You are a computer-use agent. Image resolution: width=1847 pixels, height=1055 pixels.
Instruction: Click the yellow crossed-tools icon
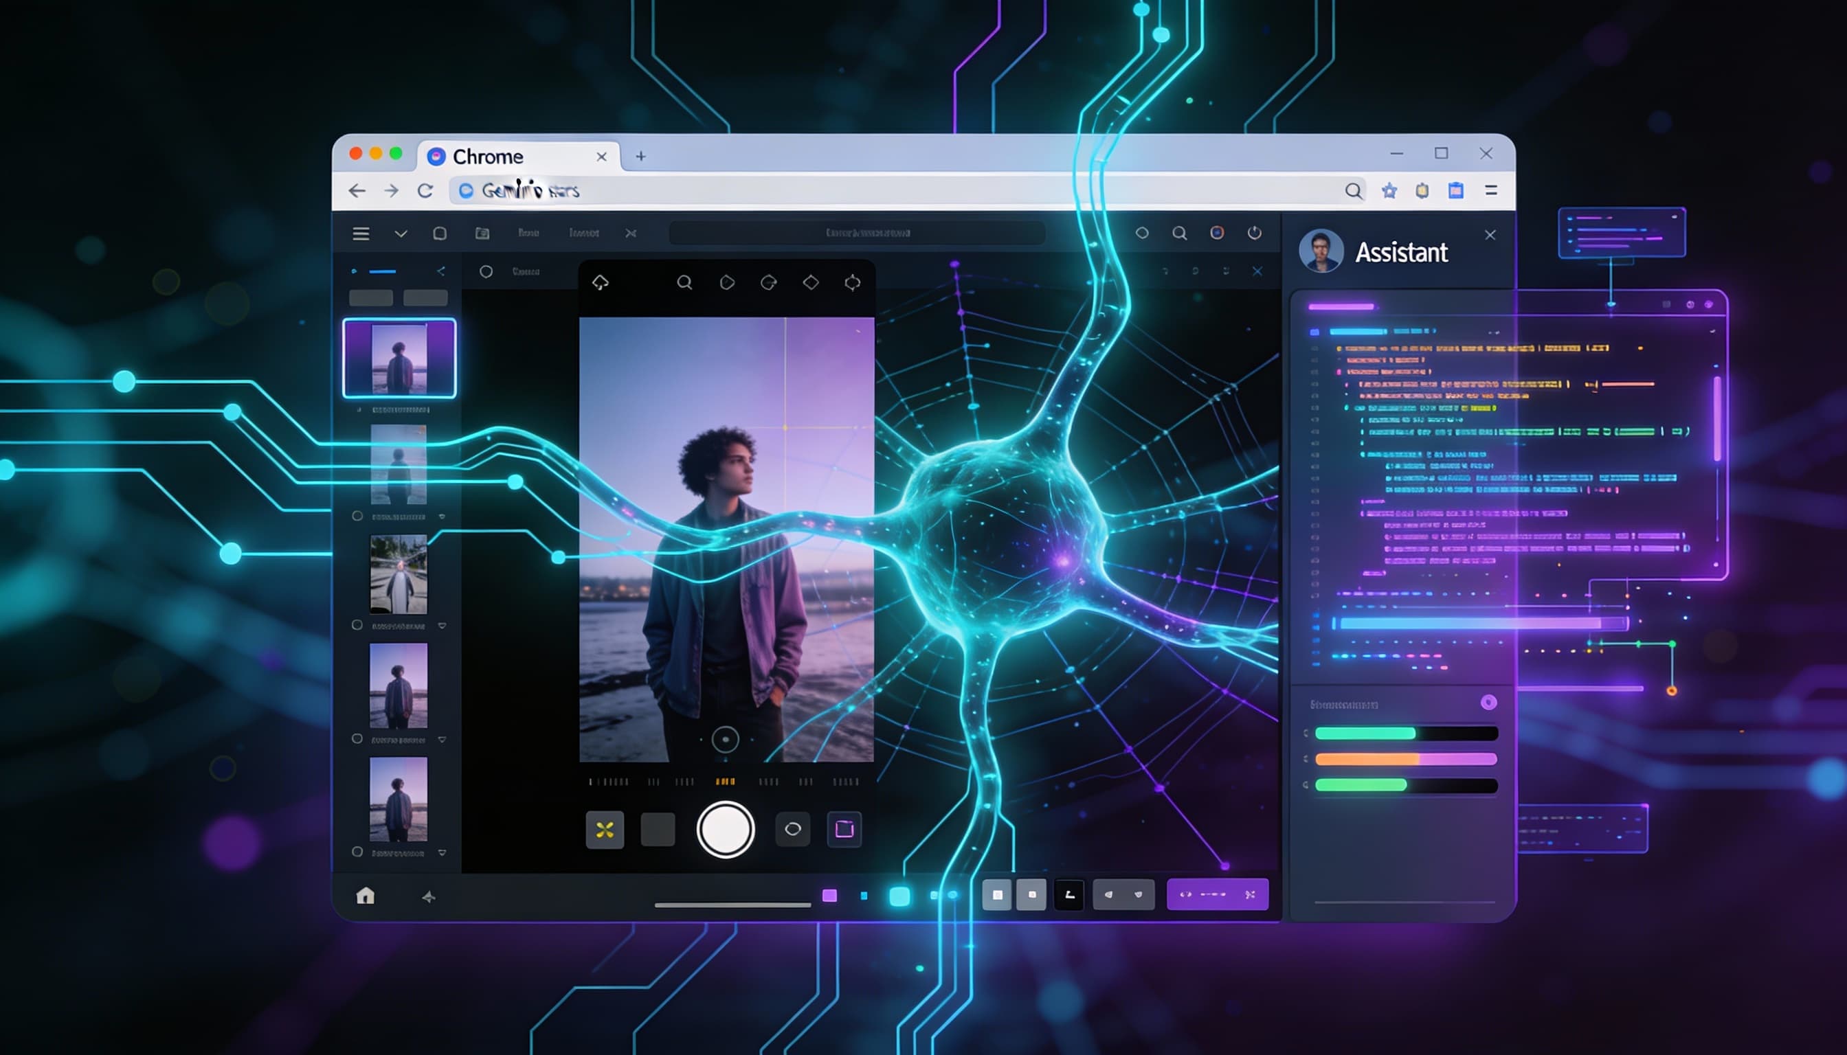point(605,829)
